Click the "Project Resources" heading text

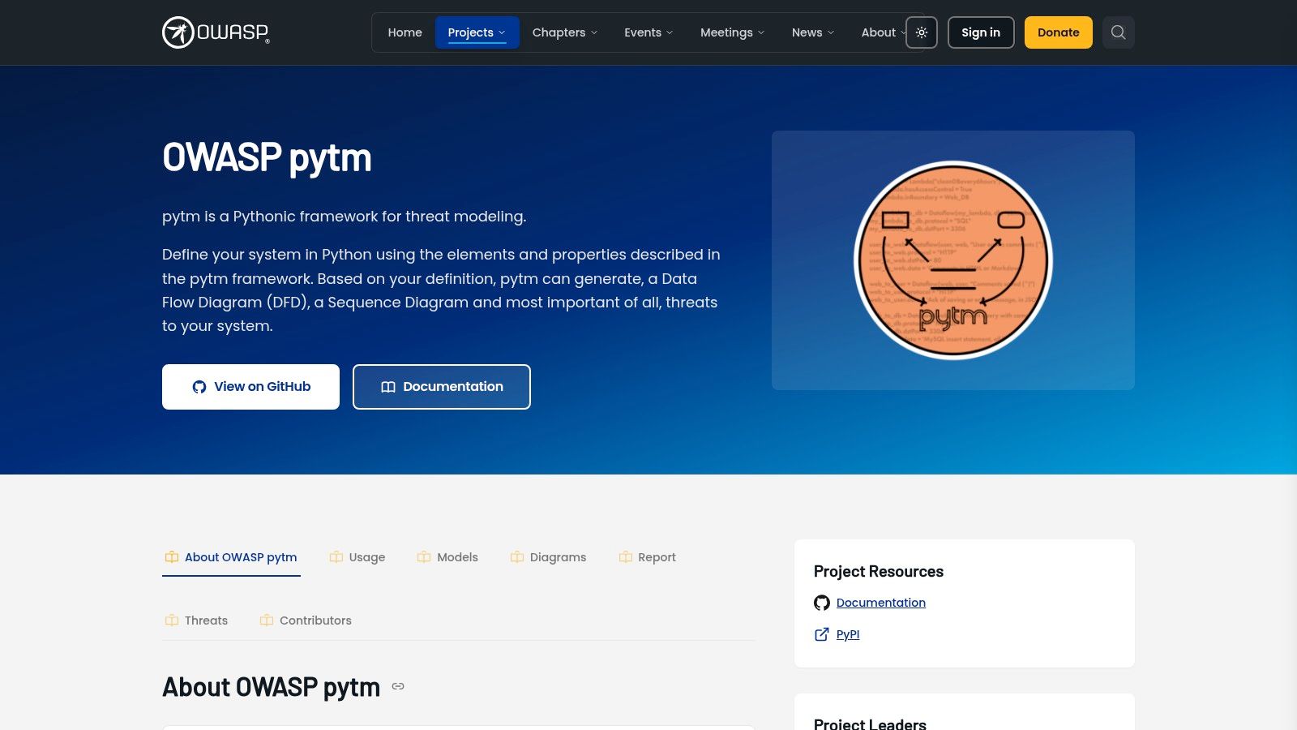click(x=879, y=571)
